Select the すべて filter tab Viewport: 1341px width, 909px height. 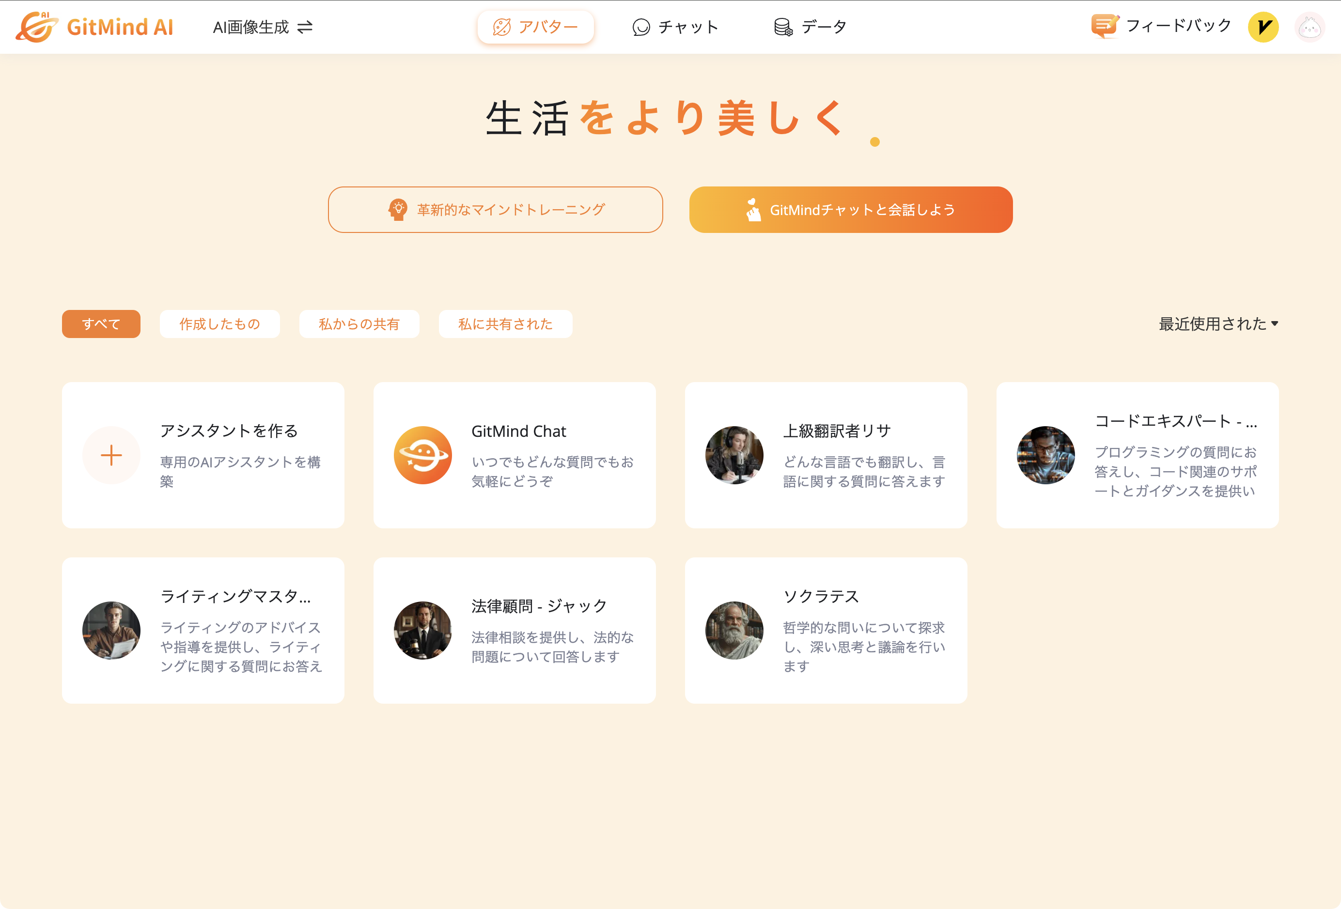coord(101,324)
